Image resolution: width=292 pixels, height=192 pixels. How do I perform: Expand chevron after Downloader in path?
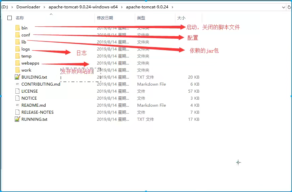[x=44, y=7]
